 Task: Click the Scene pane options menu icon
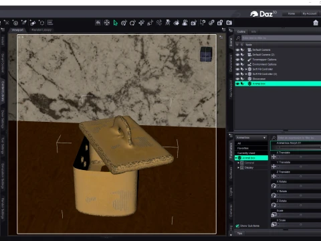tap(231, 31)
